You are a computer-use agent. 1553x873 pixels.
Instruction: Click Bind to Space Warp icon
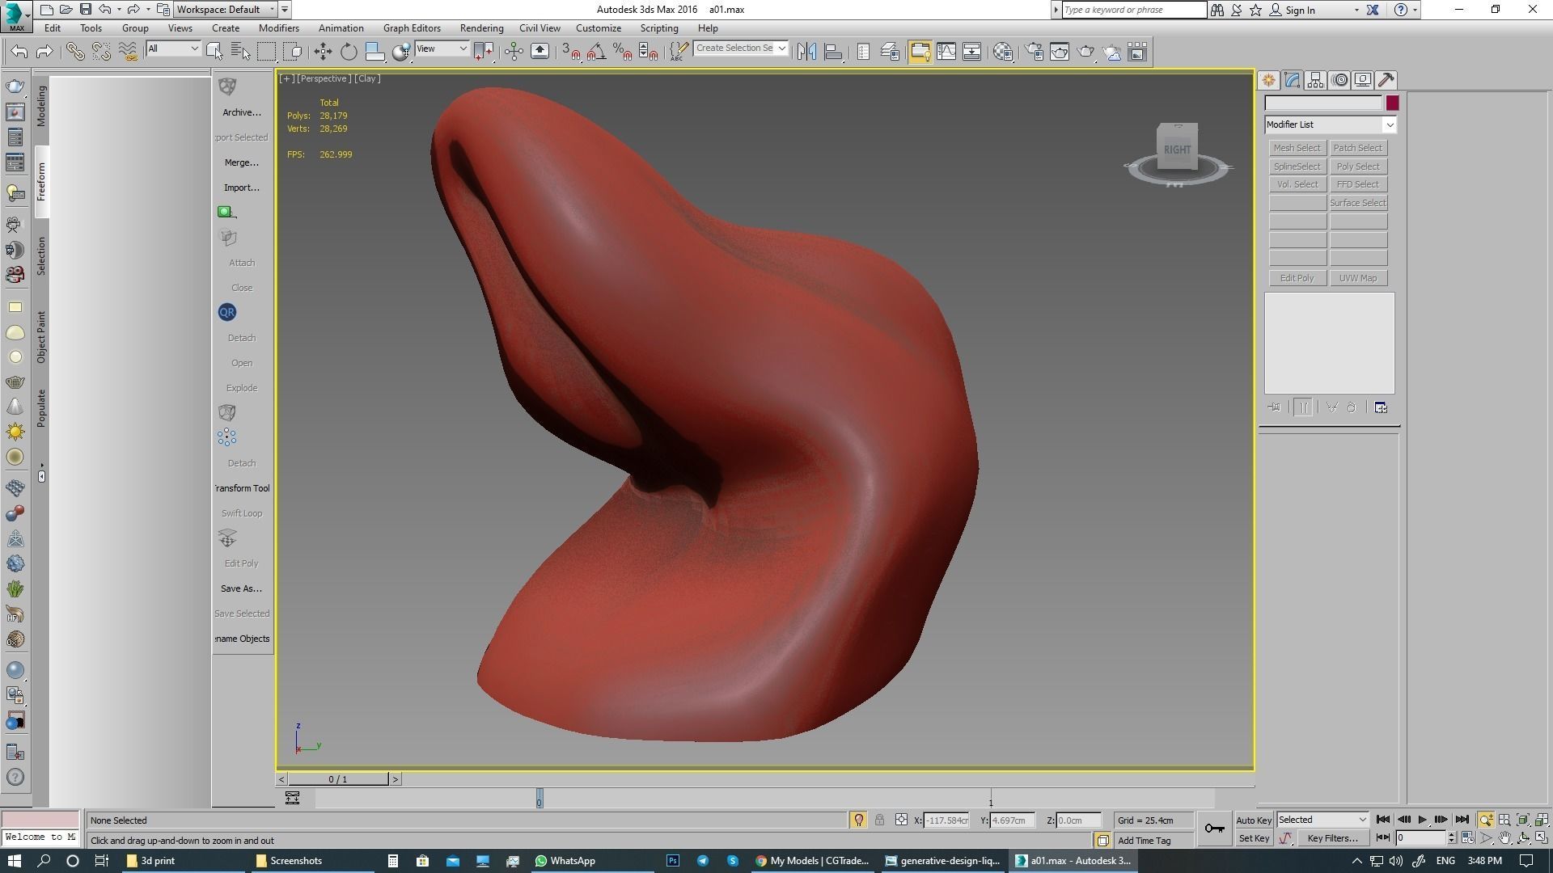pos(128,52)
